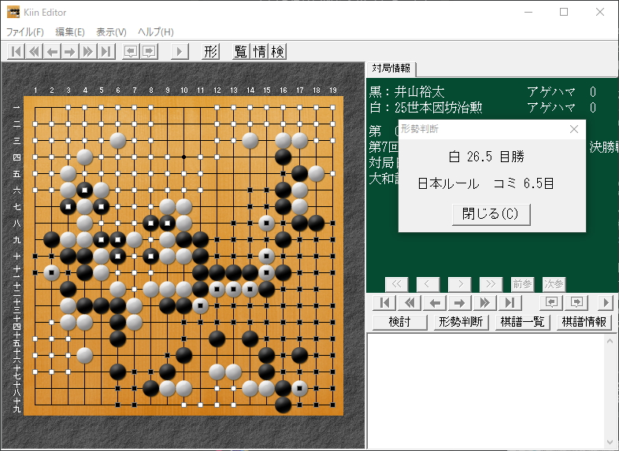Click fast rewind in top toolbar
The width and height of the screenshot is (619, 451).
coord(35,51)
